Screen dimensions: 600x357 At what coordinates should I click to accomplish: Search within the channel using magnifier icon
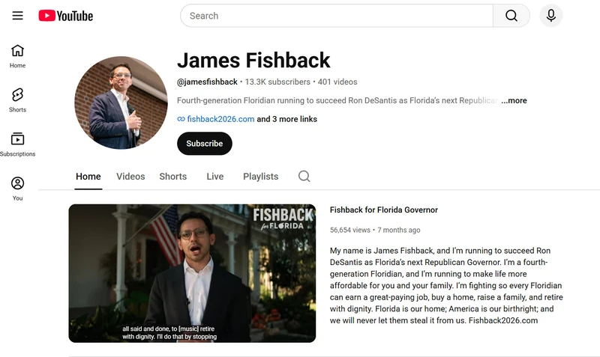tap(304, 177)
